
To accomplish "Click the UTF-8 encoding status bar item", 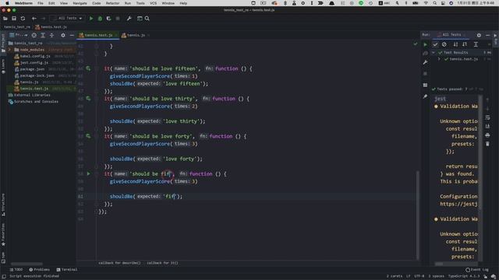I will tap(419, 276).
